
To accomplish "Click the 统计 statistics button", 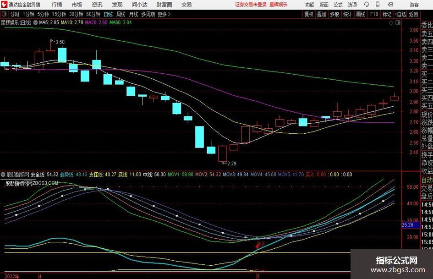I will coord(347,14).
